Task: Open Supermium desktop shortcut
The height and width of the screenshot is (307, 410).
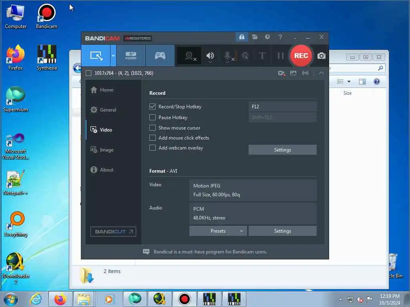Action: coord(16,99)
